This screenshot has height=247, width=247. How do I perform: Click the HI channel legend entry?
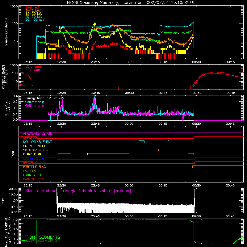pos(33,69)
